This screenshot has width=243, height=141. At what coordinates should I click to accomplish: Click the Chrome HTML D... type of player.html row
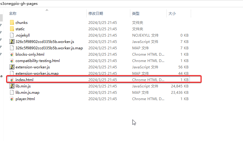[x=148, y=99]
